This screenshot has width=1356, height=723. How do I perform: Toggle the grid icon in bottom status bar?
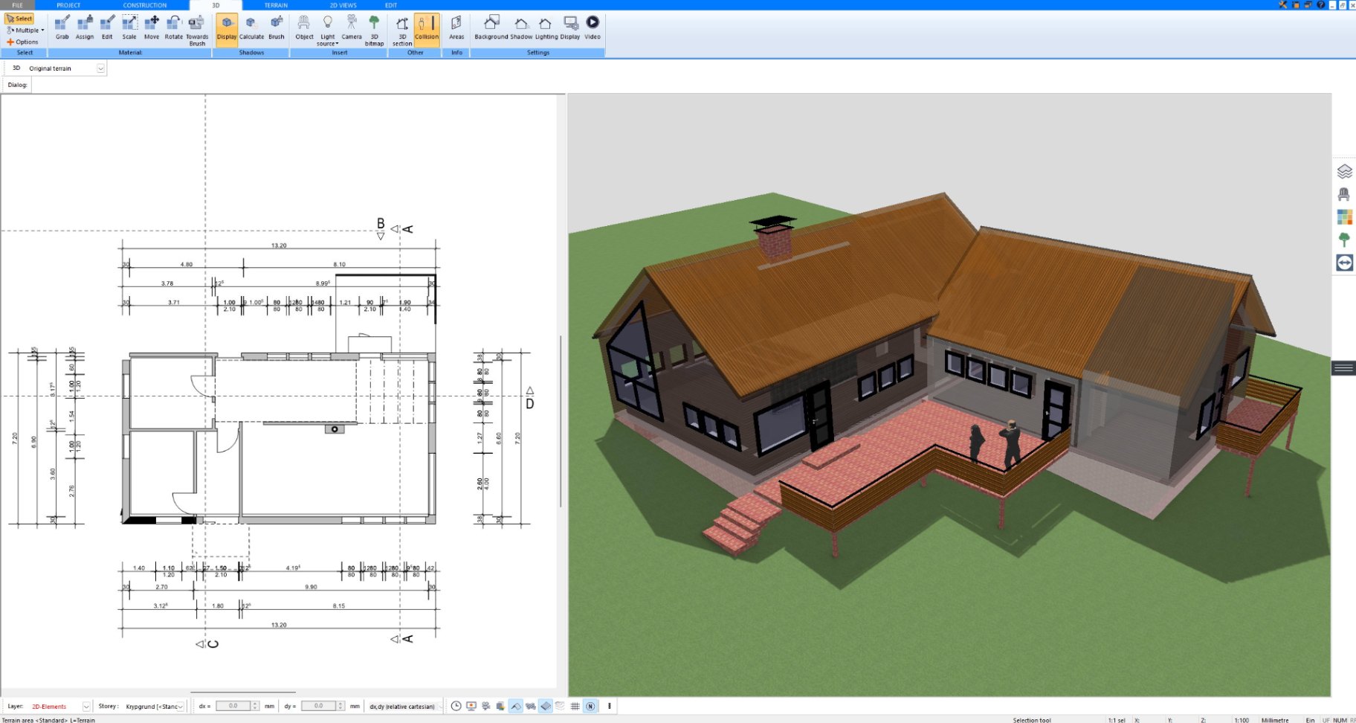pos(575,706)
